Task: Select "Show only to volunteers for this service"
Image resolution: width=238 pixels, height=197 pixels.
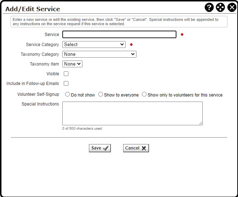Action: (x=144, y=95)
